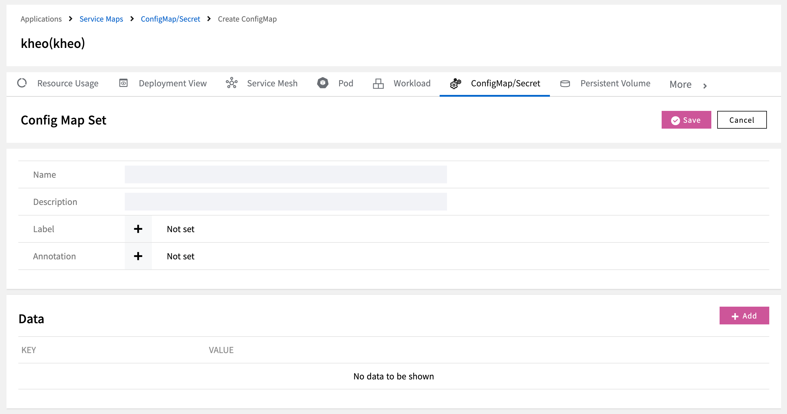Click the Workload blocks icon
Viewport: 787px width, 414px height.
pos(378,83)
